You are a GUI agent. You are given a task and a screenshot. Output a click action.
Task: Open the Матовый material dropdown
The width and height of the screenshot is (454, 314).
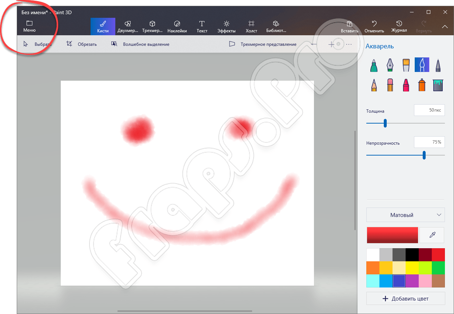coord(405,215)
